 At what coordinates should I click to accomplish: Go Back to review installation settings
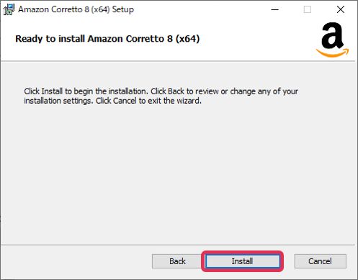coord(177,261)
